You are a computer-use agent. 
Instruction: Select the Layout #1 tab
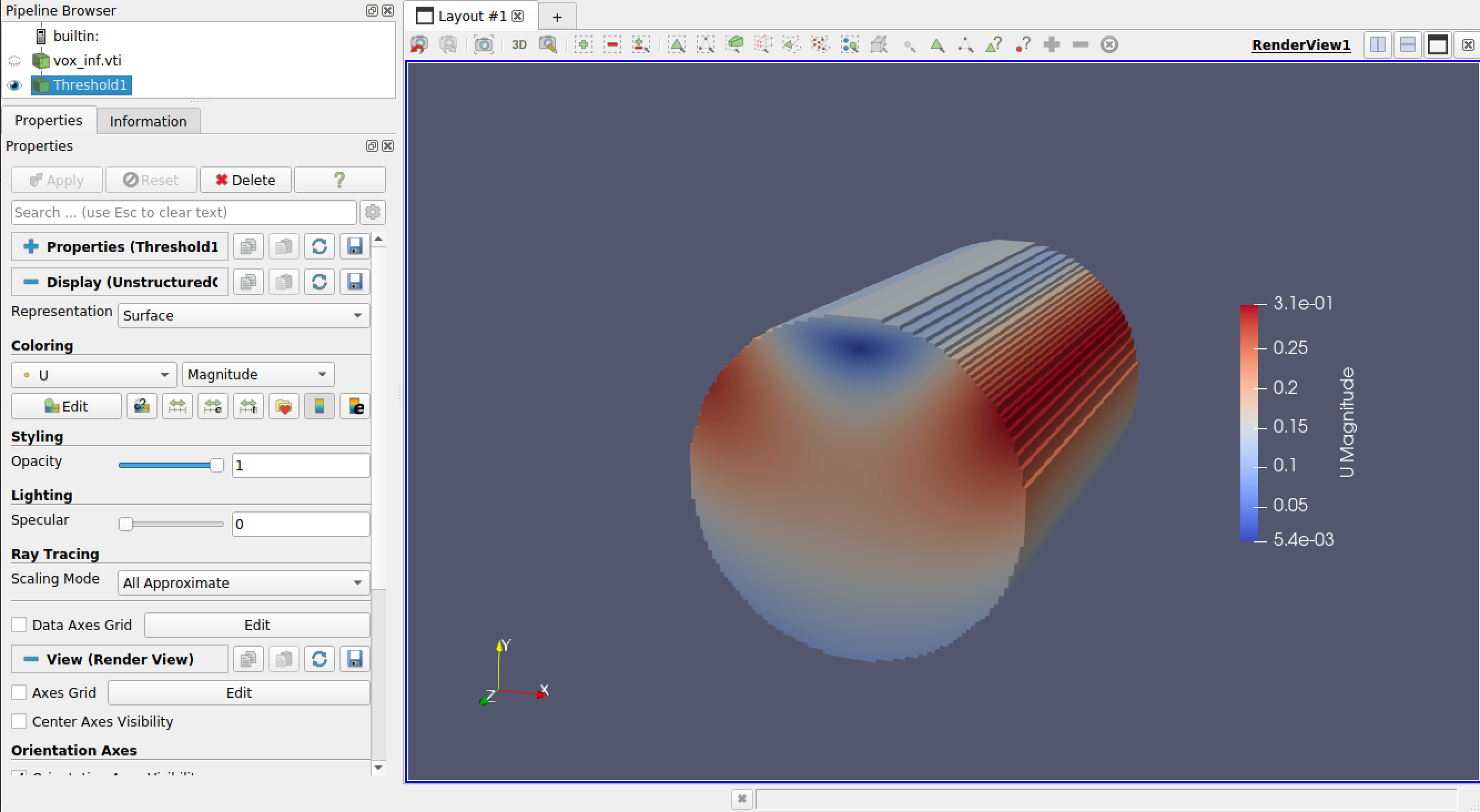point(471,16)
